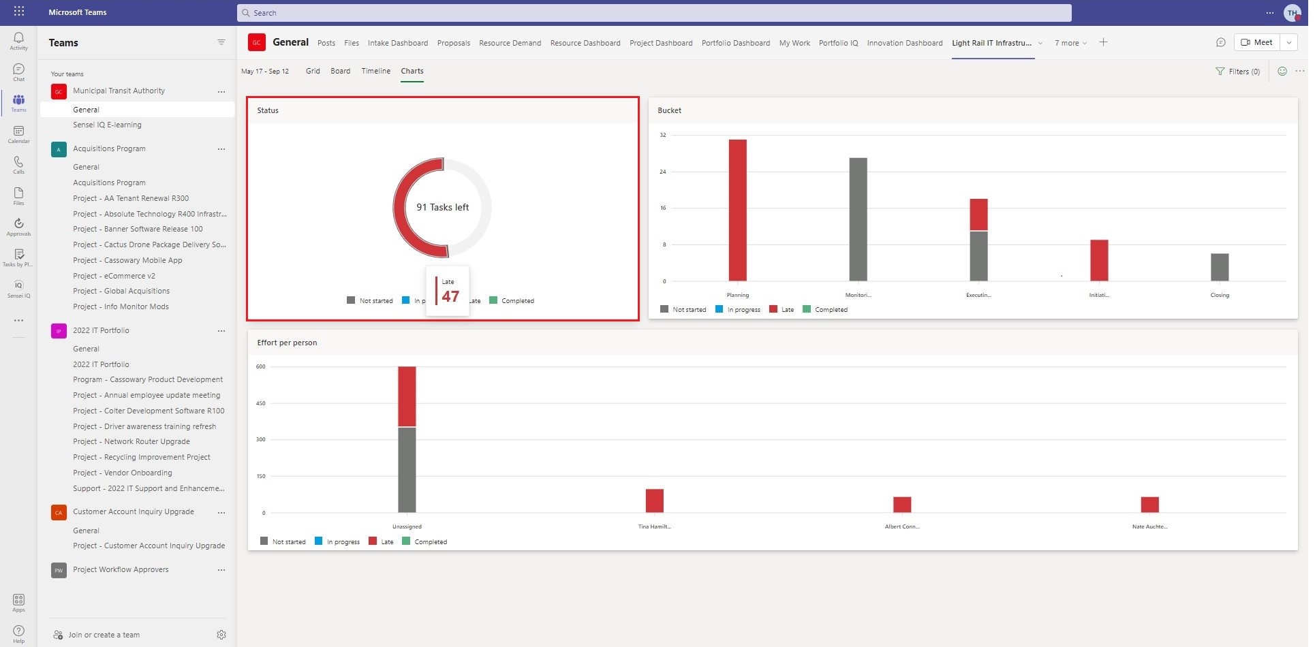Screen dimensions: 1315x647
Task: Show more apps ellipsis in rail
Action: pyautogui.click(x=18, y=320)
